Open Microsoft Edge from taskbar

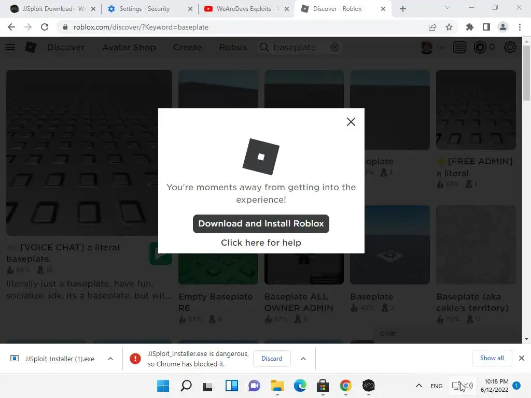coord(300,386)
